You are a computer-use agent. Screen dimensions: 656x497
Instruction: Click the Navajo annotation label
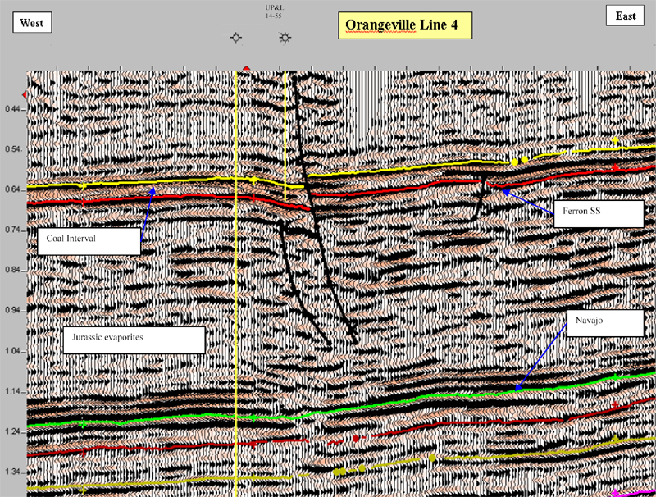[604, 323]
